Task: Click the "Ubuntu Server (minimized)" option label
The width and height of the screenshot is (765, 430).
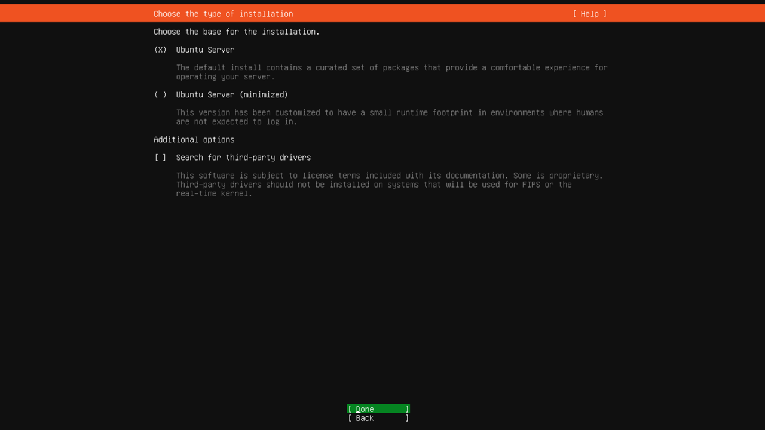Action: [232, 94]
